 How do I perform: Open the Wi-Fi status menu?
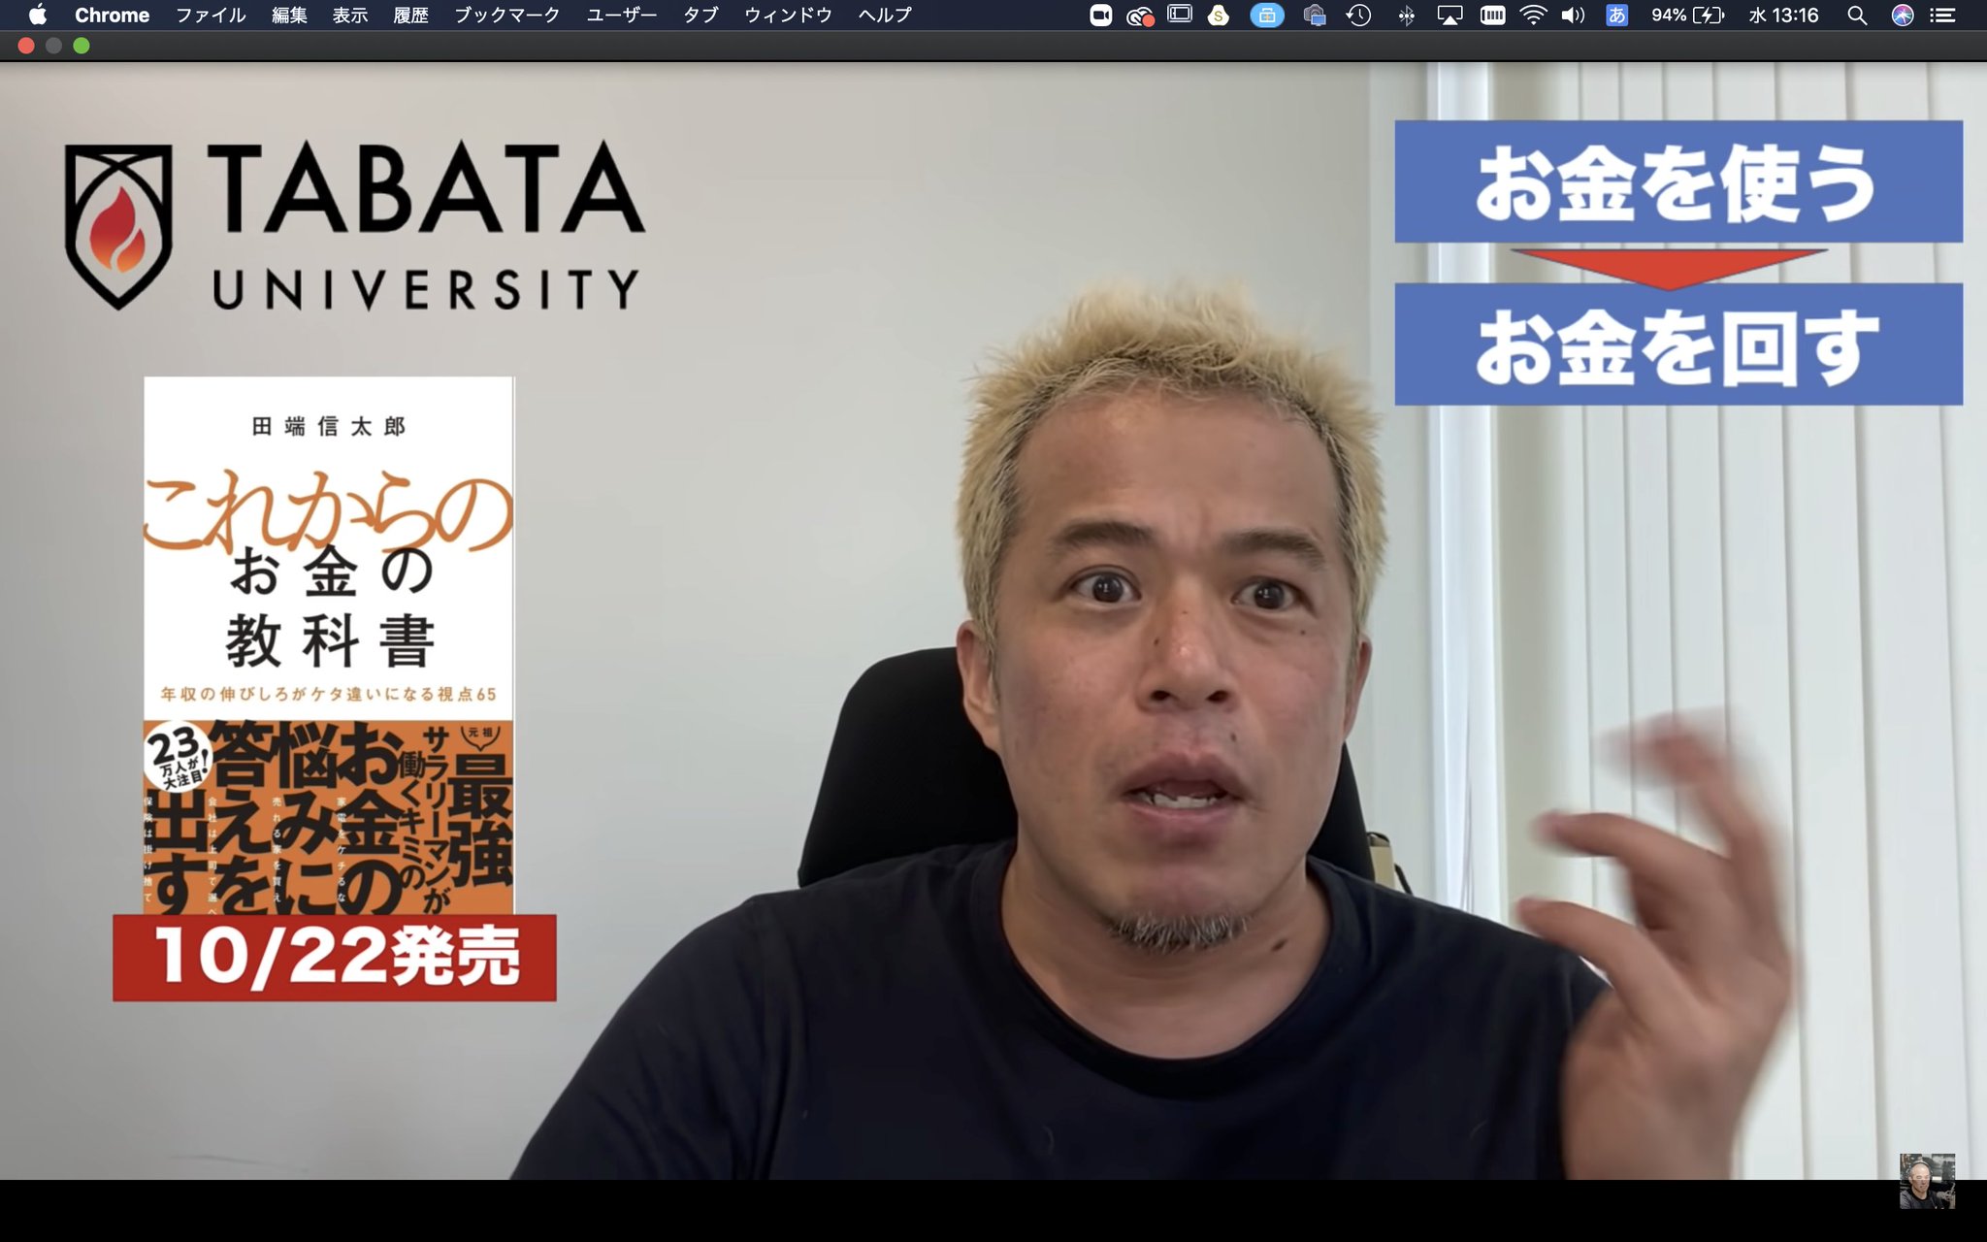click(x=1533, y=15)
